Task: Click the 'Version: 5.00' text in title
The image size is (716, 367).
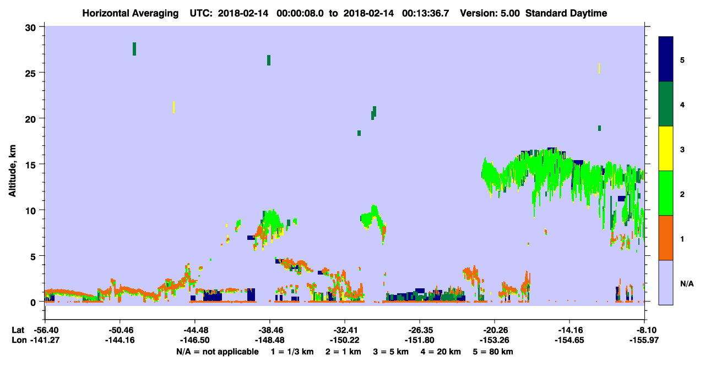Action: [490, 13]
